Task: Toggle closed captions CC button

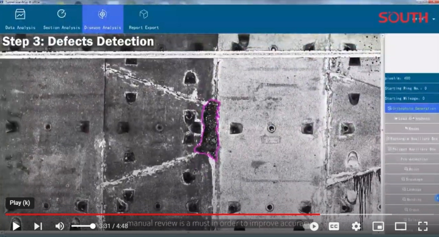Action: 334,226
